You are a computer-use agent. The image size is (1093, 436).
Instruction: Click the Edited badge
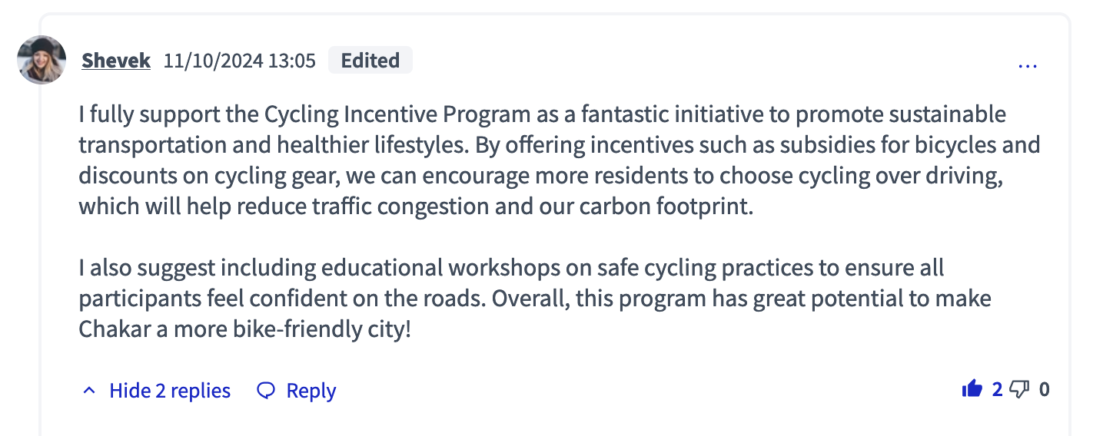coord(370,61)
